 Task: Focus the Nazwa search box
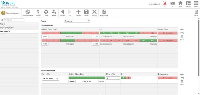[x=14, y=20]
